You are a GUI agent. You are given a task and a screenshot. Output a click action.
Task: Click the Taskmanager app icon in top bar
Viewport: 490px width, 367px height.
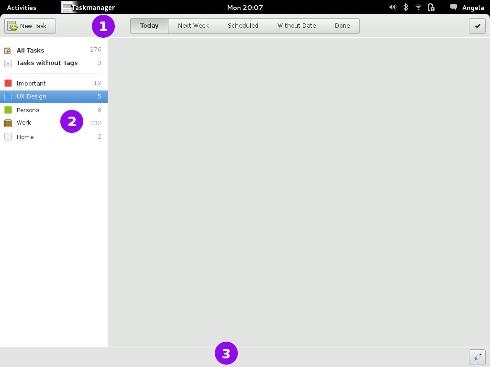[67, 7]
